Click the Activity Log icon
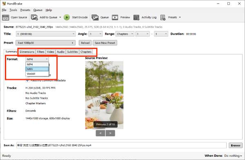245x160 pixels. click(136, 17)
